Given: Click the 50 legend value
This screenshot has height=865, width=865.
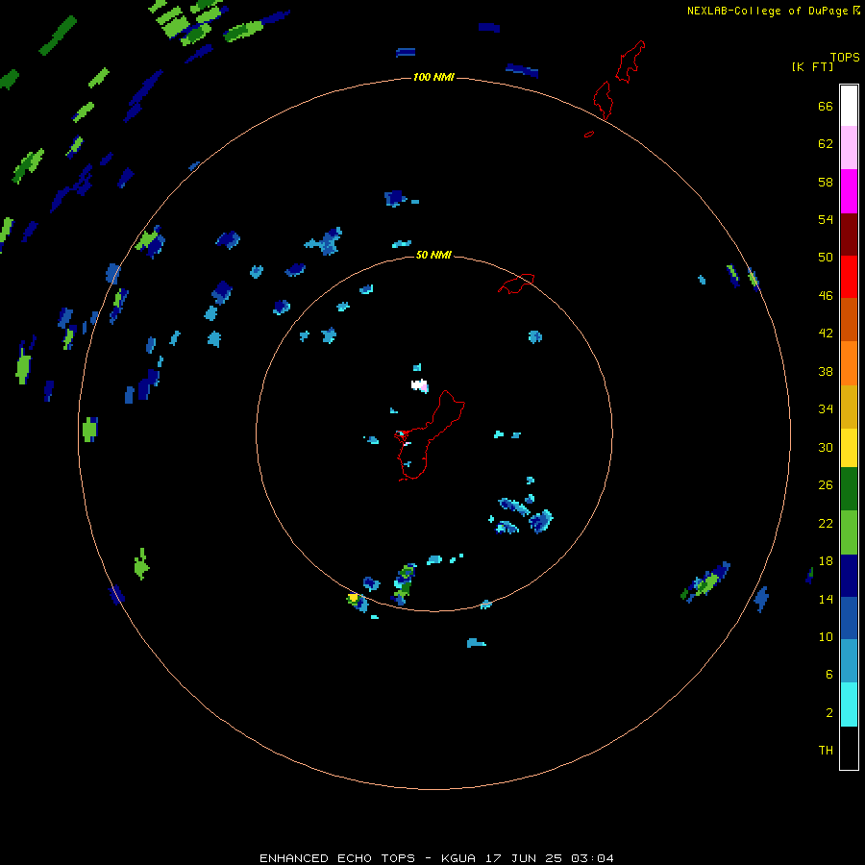Looking at the screenshot, I should click(x=826, y=257).
